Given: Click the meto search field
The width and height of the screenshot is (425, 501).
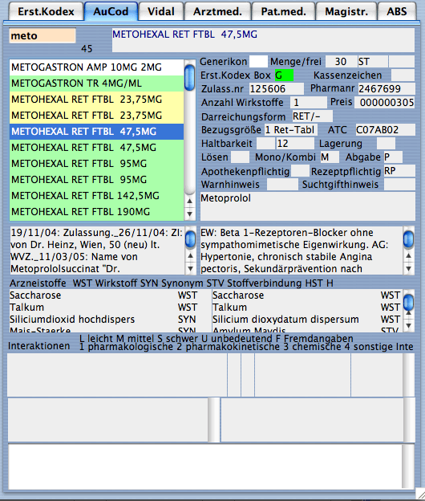Looking at the screenshot, I should 42,35.
